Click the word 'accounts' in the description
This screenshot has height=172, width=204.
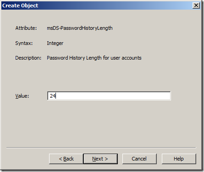pos(132,58)
